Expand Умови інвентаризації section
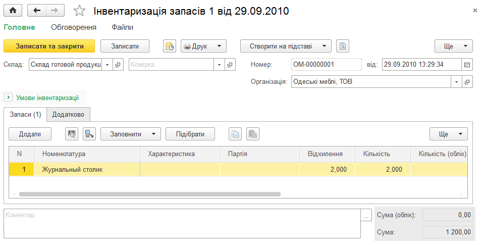Image resolution: width=481 pixels, height=245 pixels. pos(8,97)
